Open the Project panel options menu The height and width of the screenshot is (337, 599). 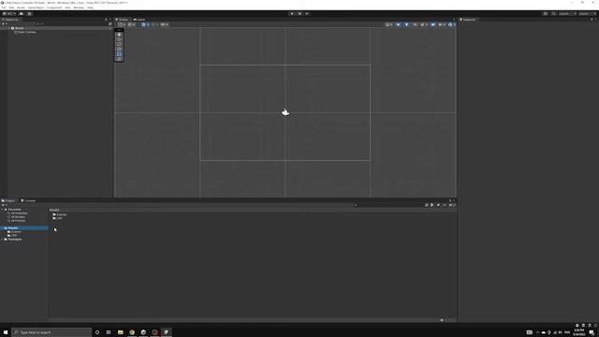pos(454,200)
